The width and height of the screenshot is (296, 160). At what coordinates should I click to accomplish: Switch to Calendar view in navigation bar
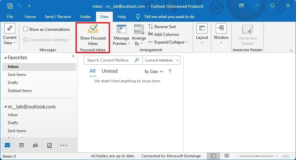(21, 145)
